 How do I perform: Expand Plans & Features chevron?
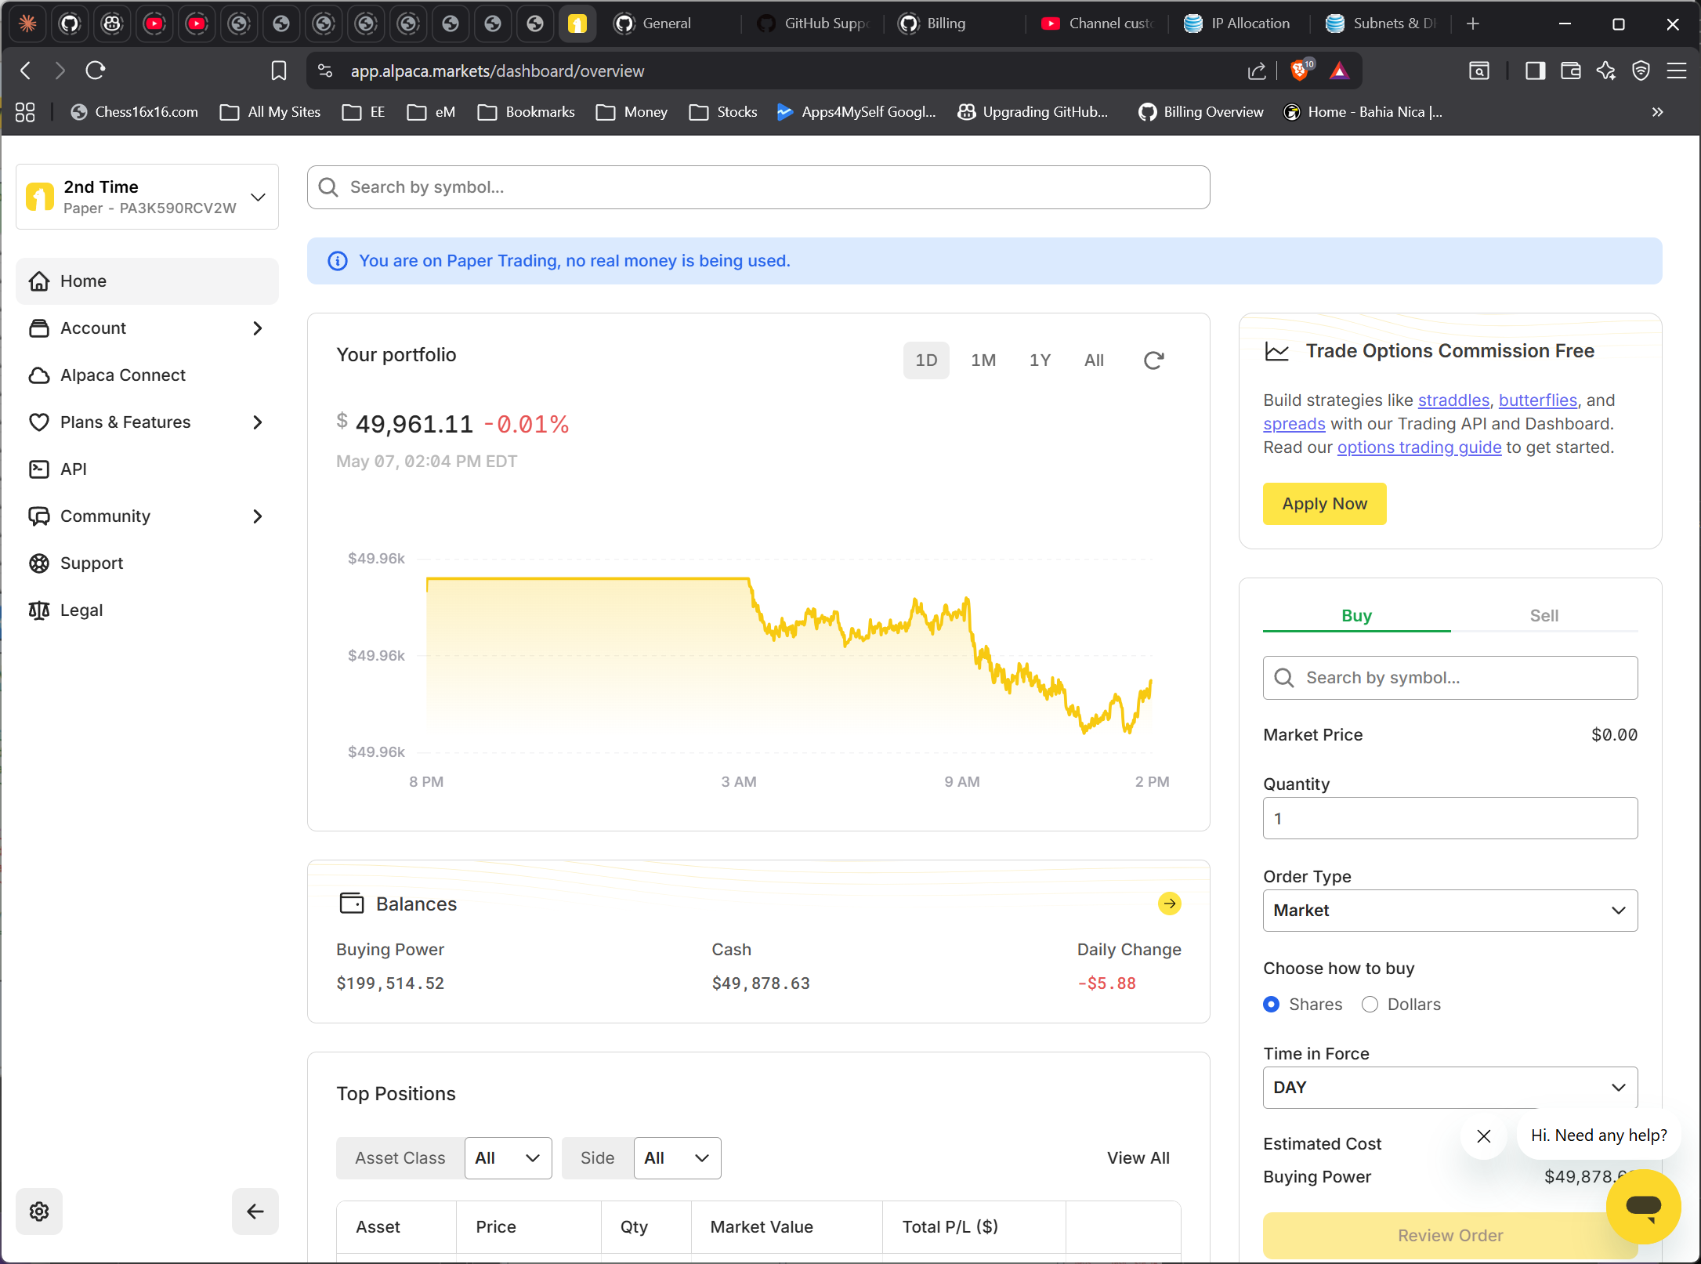[257, 422]
